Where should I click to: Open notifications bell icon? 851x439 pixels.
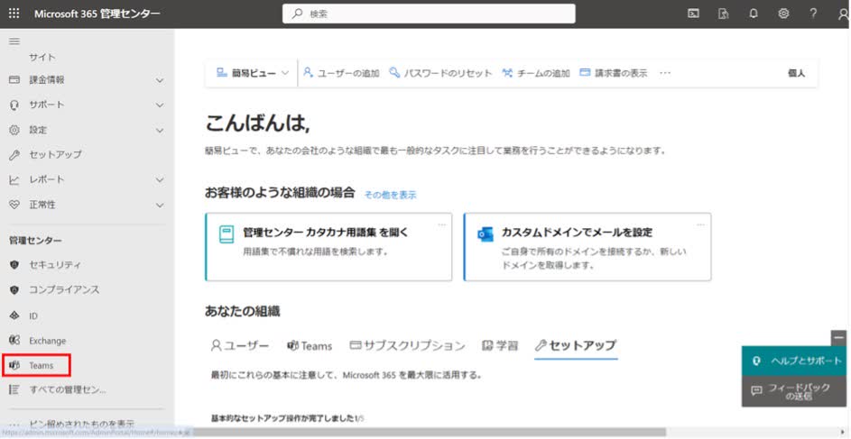(x=754, y=14)
